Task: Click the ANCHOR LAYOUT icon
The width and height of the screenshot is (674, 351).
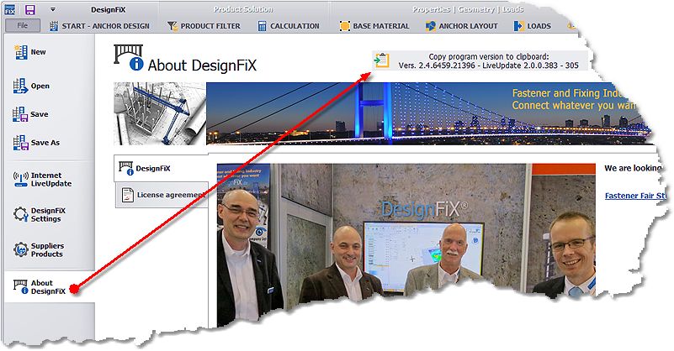Action: [x=431, y=26]
